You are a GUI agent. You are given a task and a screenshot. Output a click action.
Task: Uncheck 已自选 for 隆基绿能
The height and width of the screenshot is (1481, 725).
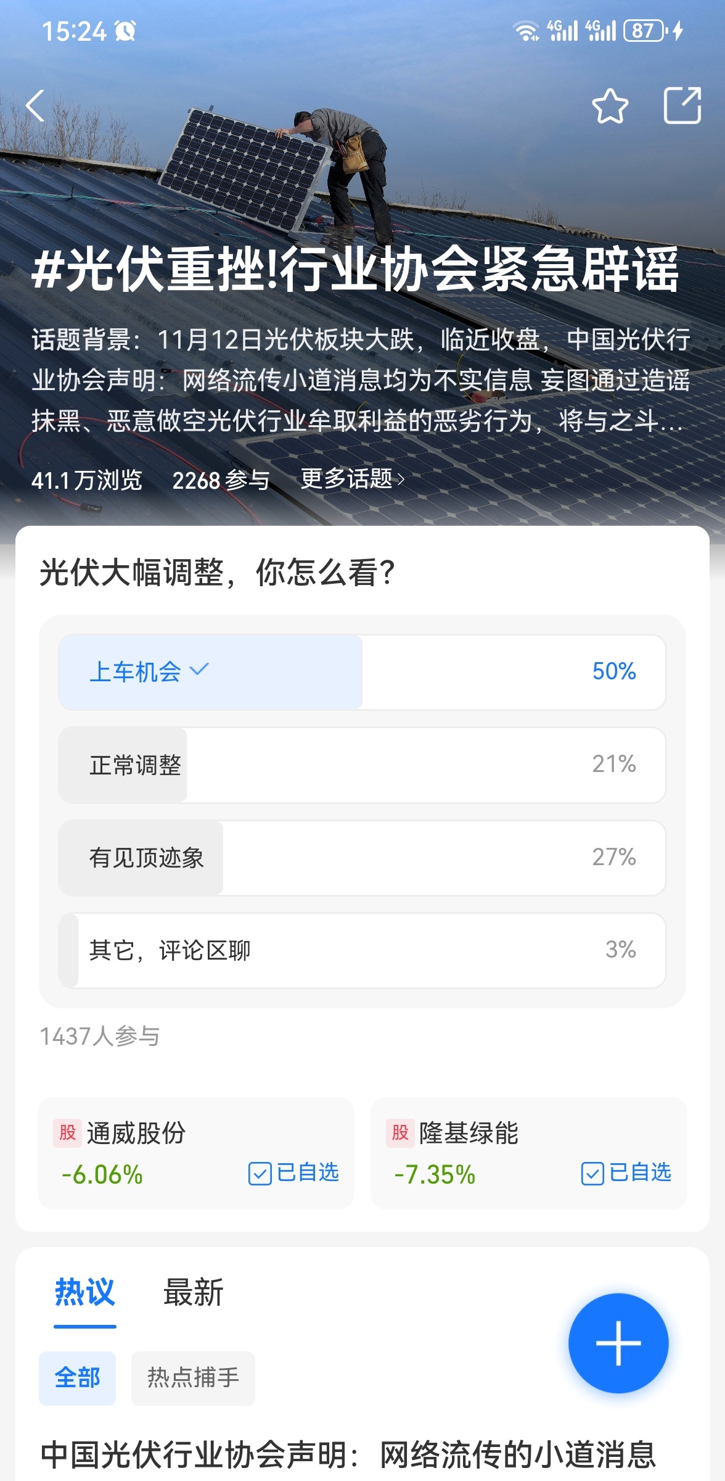(626, 1173)
